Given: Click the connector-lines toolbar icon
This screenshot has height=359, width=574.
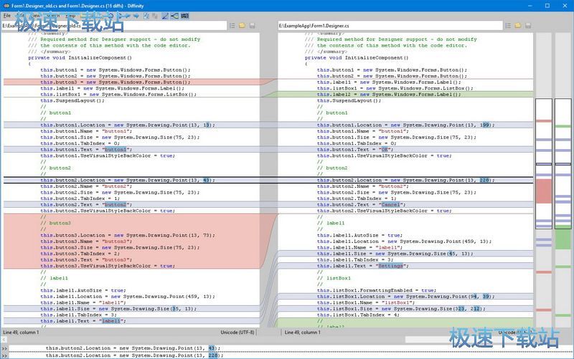Looking at the screenshot, I should (x=174, y=15).
